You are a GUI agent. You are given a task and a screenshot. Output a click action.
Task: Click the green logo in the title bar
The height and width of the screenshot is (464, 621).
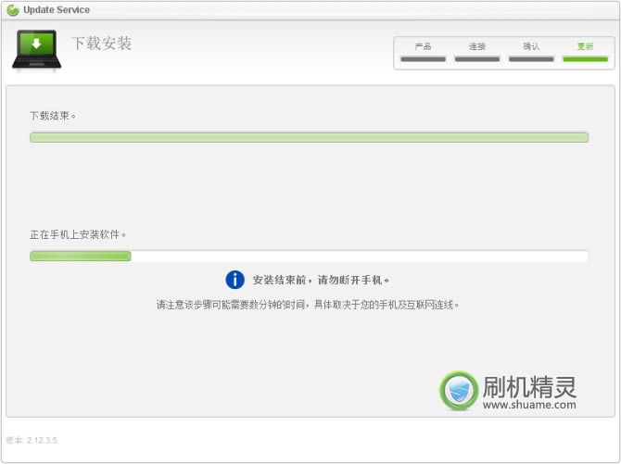(x=13, y=10)
